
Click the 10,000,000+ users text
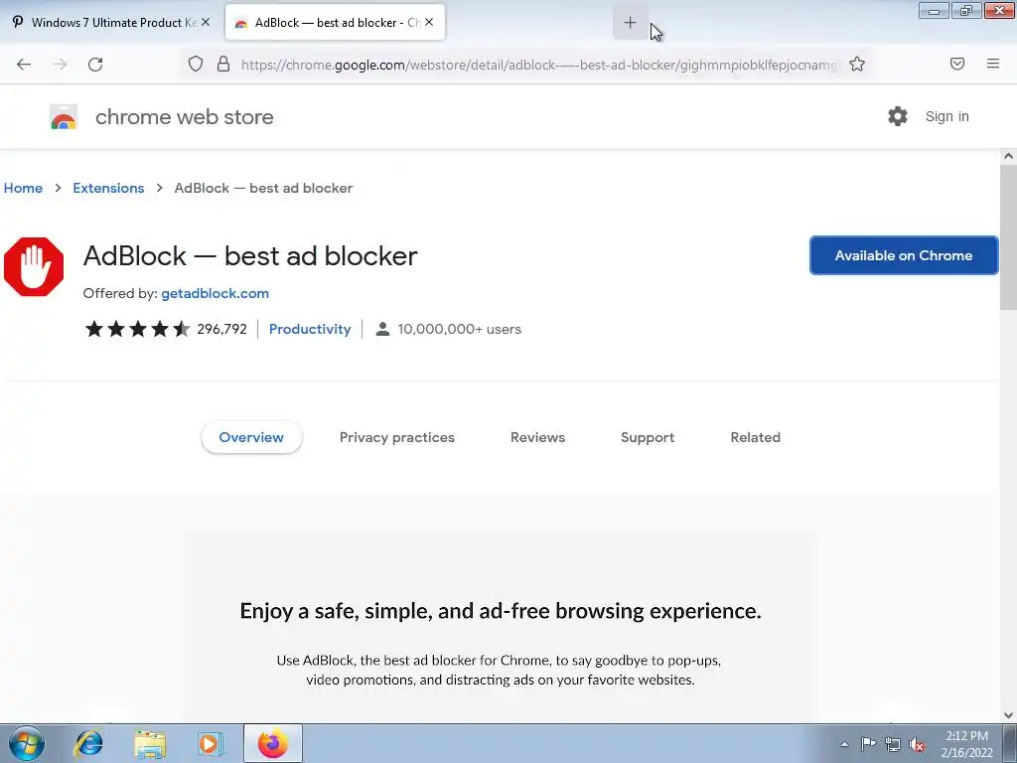[x=459, y=329]
